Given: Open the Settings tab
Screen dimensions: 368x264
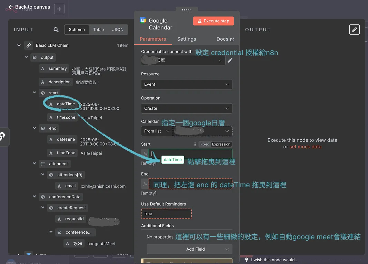Looking at the screenshot, I should click(x=187, y=39).
